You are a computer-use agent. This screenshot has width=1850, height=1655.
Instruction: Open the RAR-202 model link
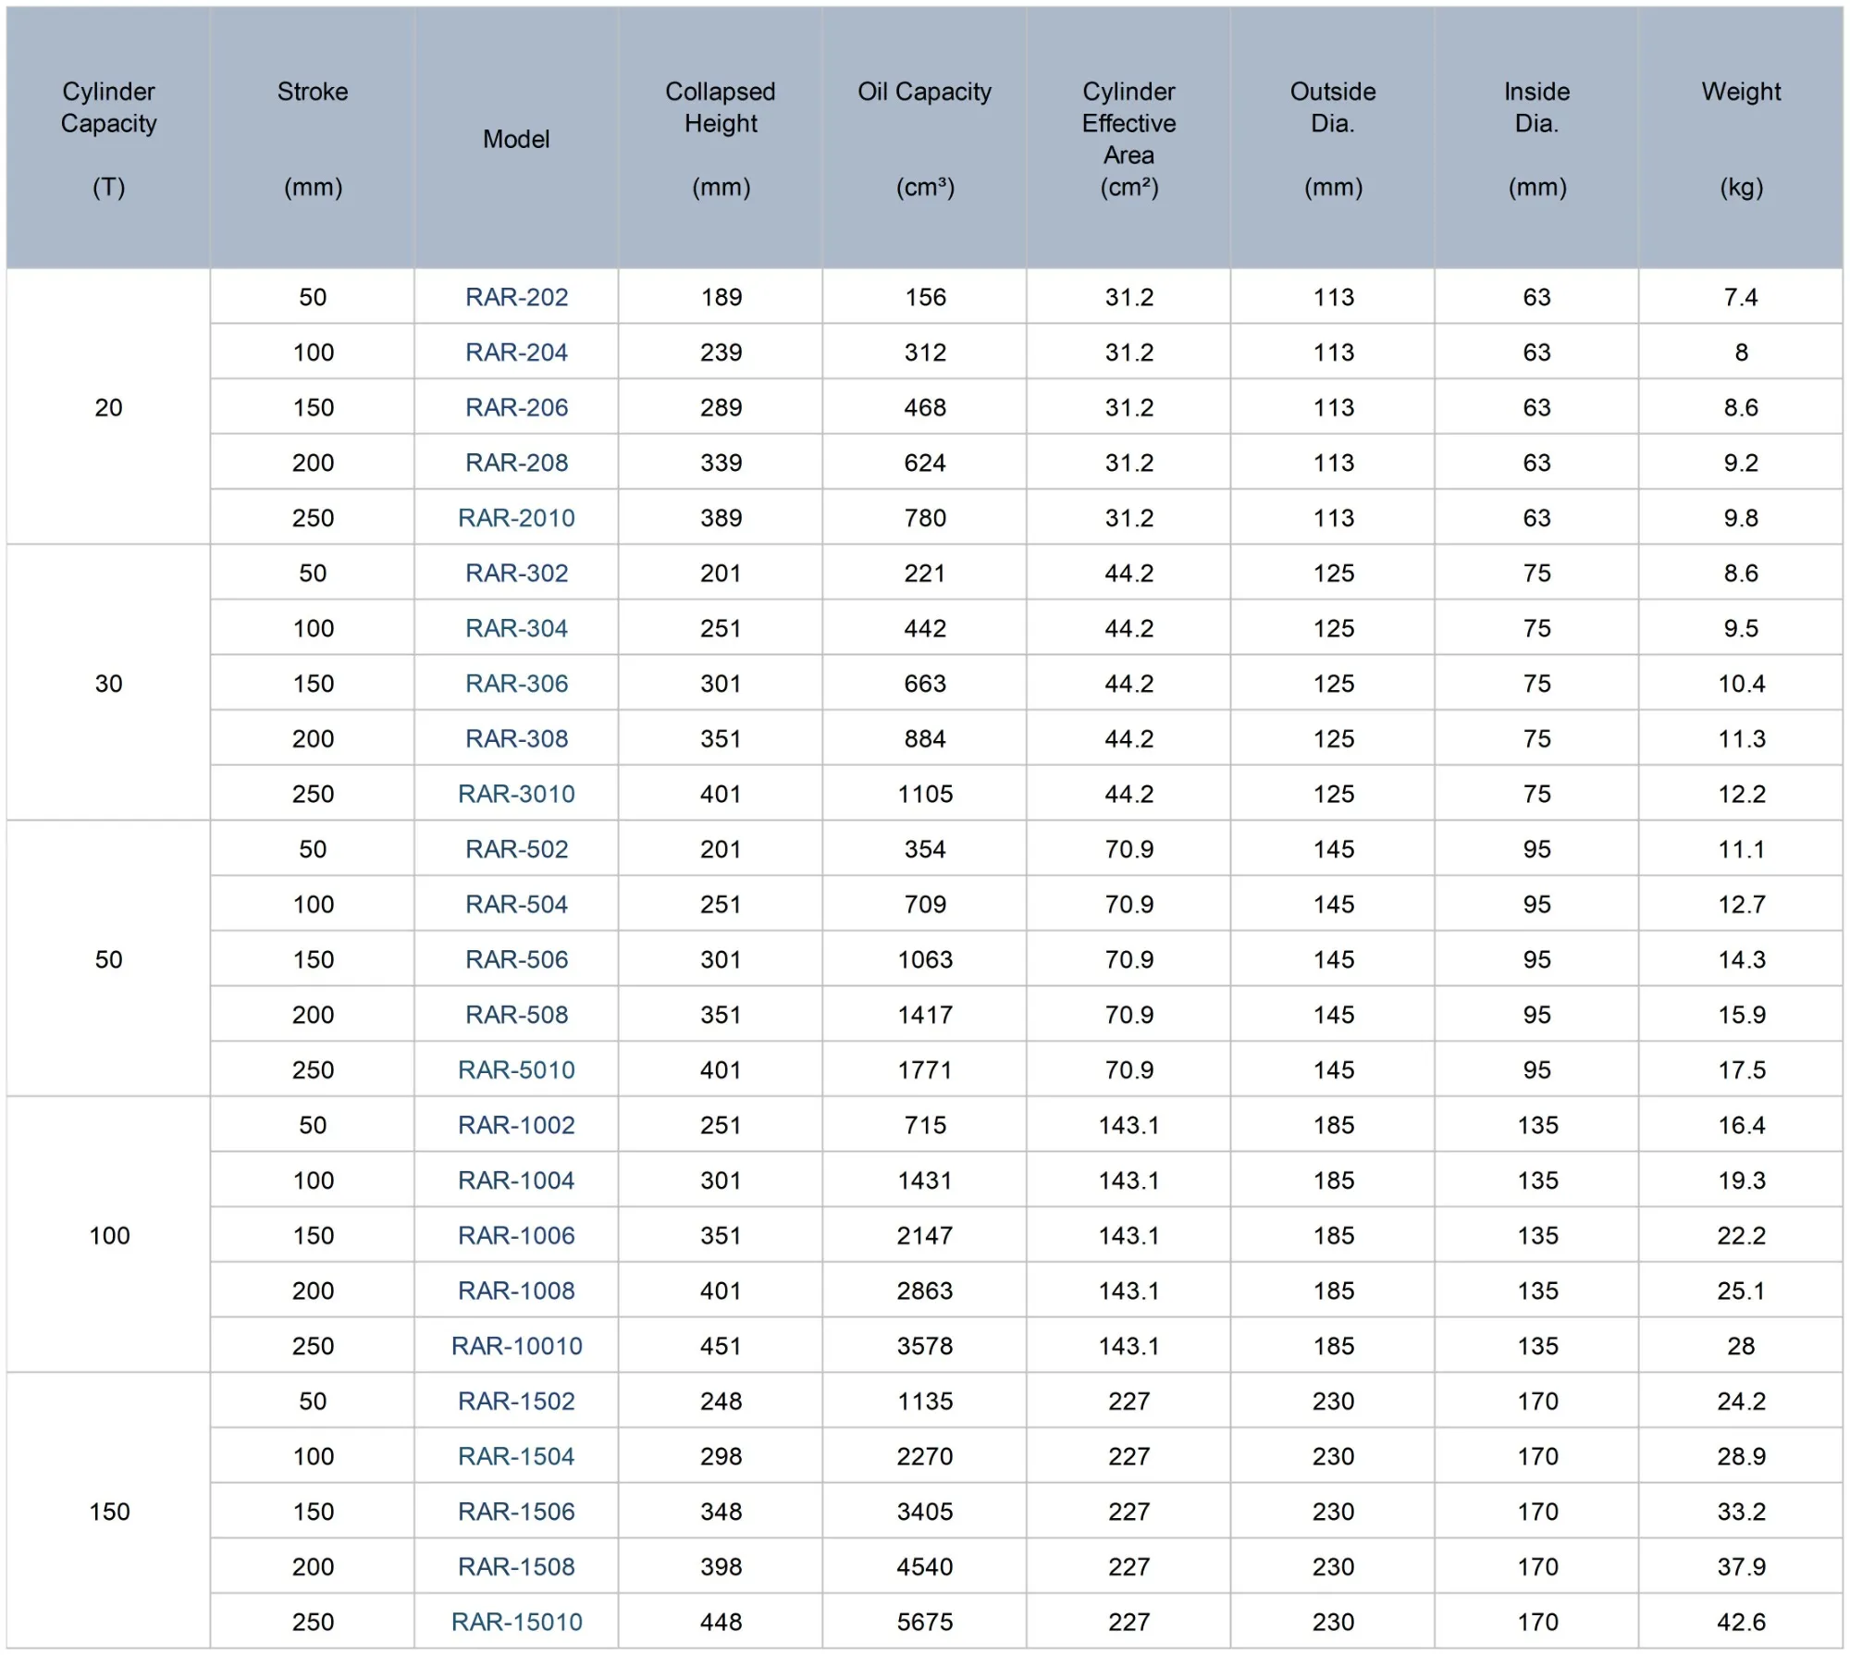[516, 297]
